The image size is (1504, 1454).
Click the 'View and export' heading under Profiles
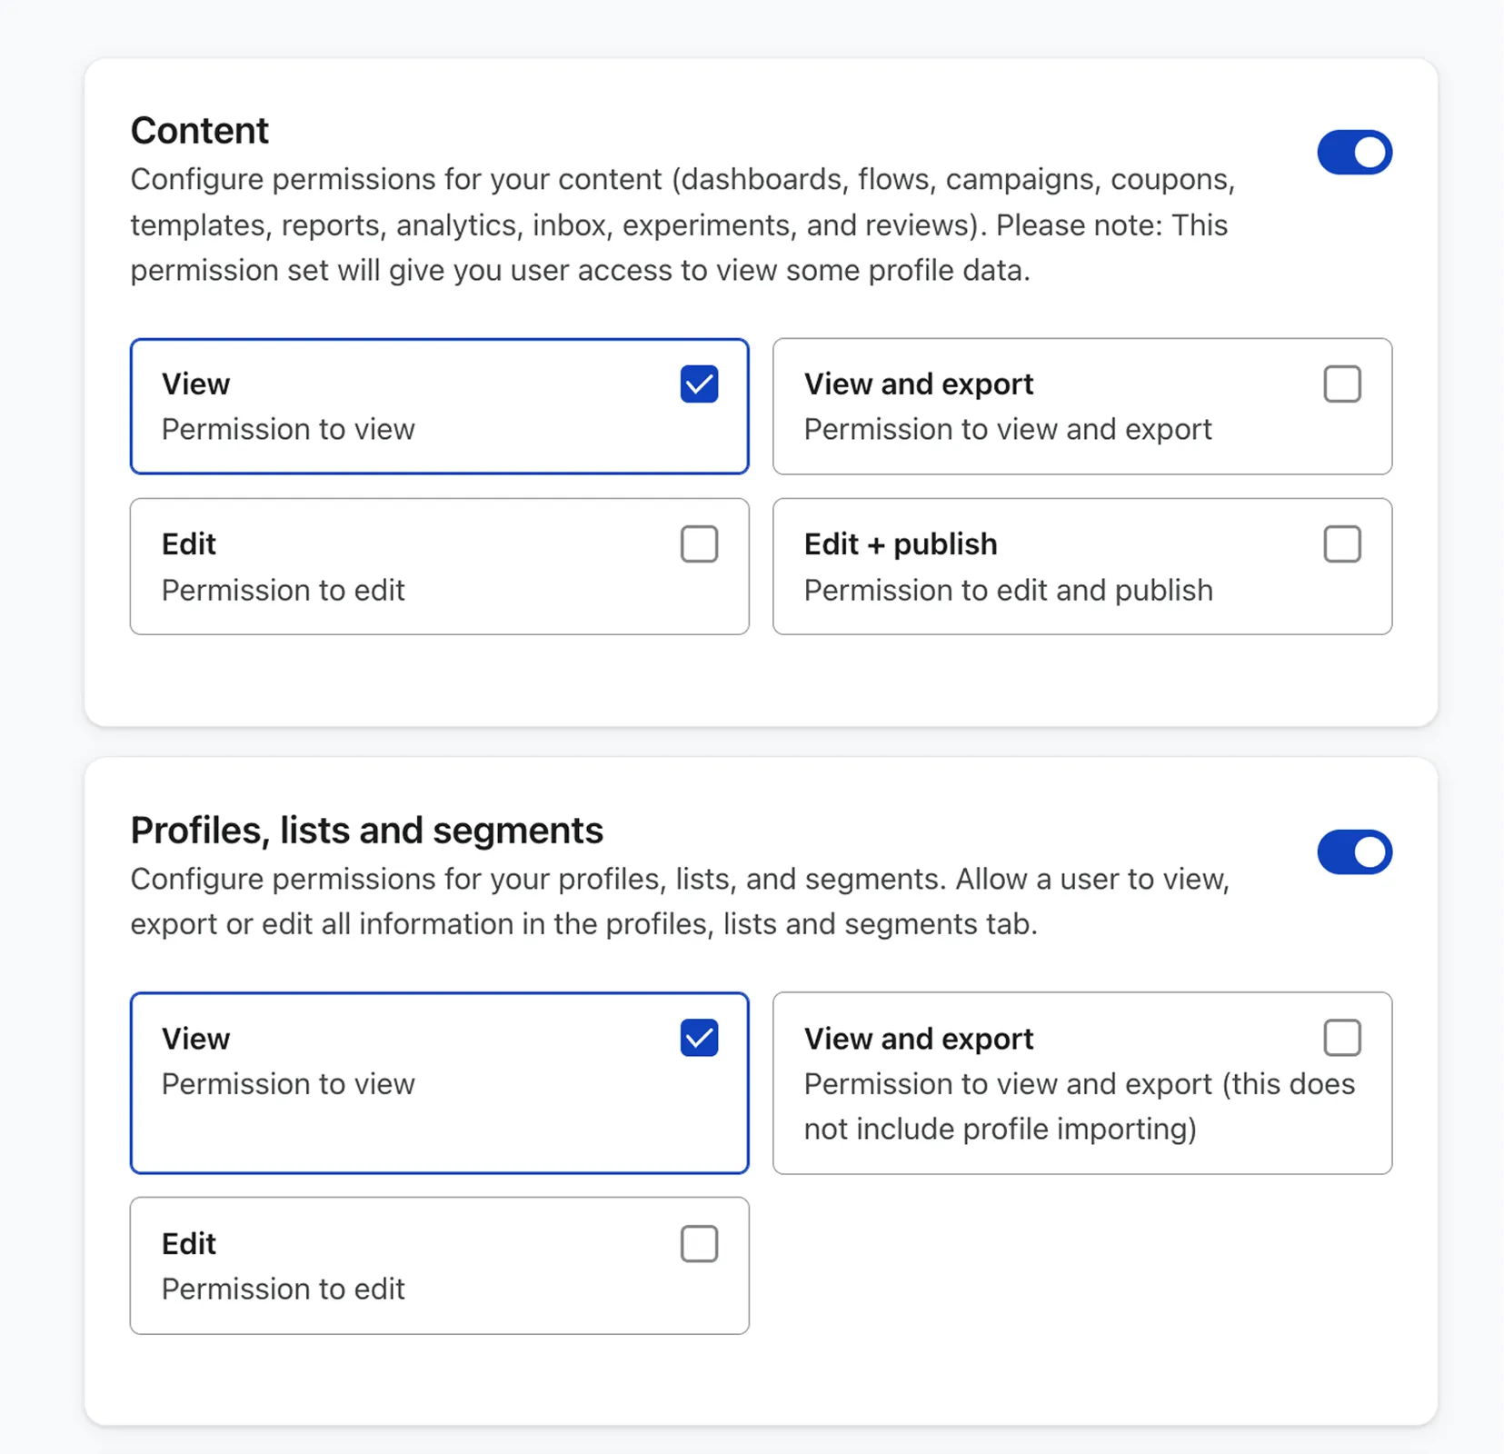tap(918, 1037)
